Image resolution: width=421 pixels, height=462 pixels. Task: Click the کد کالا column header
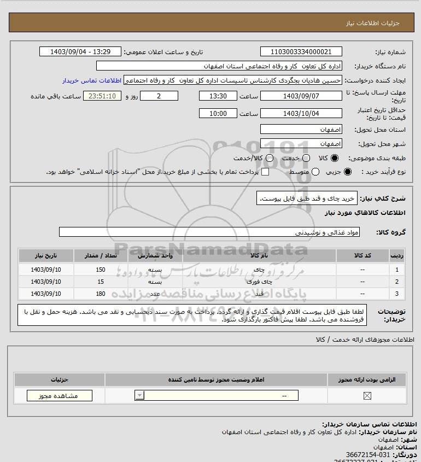click(x=362, y=255)
